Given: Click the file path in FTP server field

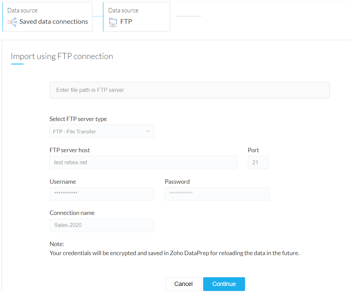Looking at the screenshot, I should [x=189, y=90].
